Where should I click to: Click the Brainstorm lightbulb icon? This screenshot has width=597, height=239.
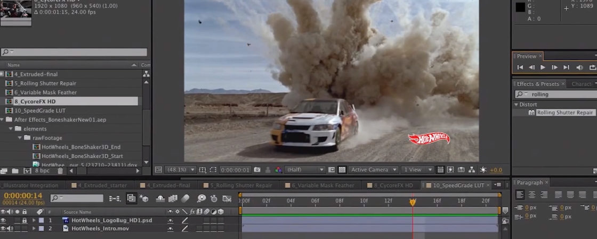[201, 198]
